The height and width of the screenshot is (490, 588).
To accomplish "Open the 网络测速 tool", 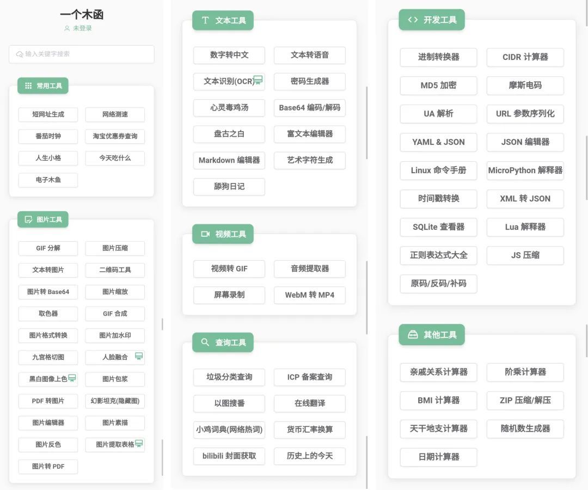I will pyautogui.click(x=115, y=114).
